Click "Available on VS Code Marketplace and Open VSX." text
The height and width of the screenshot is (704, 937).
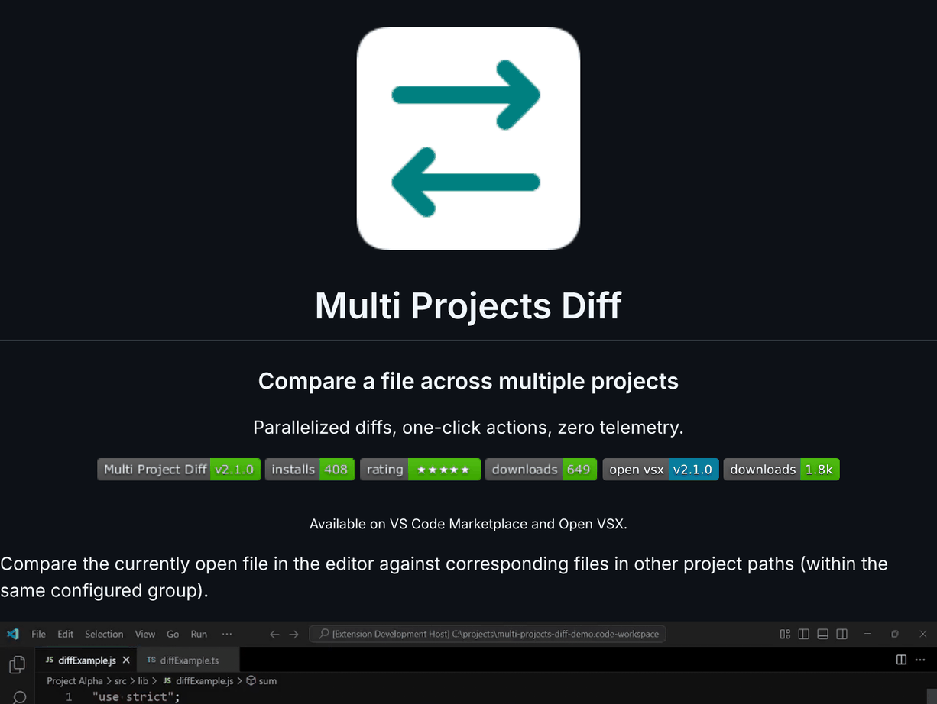[468, 524]
